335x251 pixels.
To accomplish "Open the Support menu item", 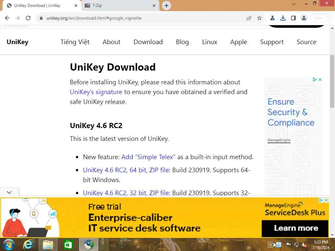I will pos(272,42).
